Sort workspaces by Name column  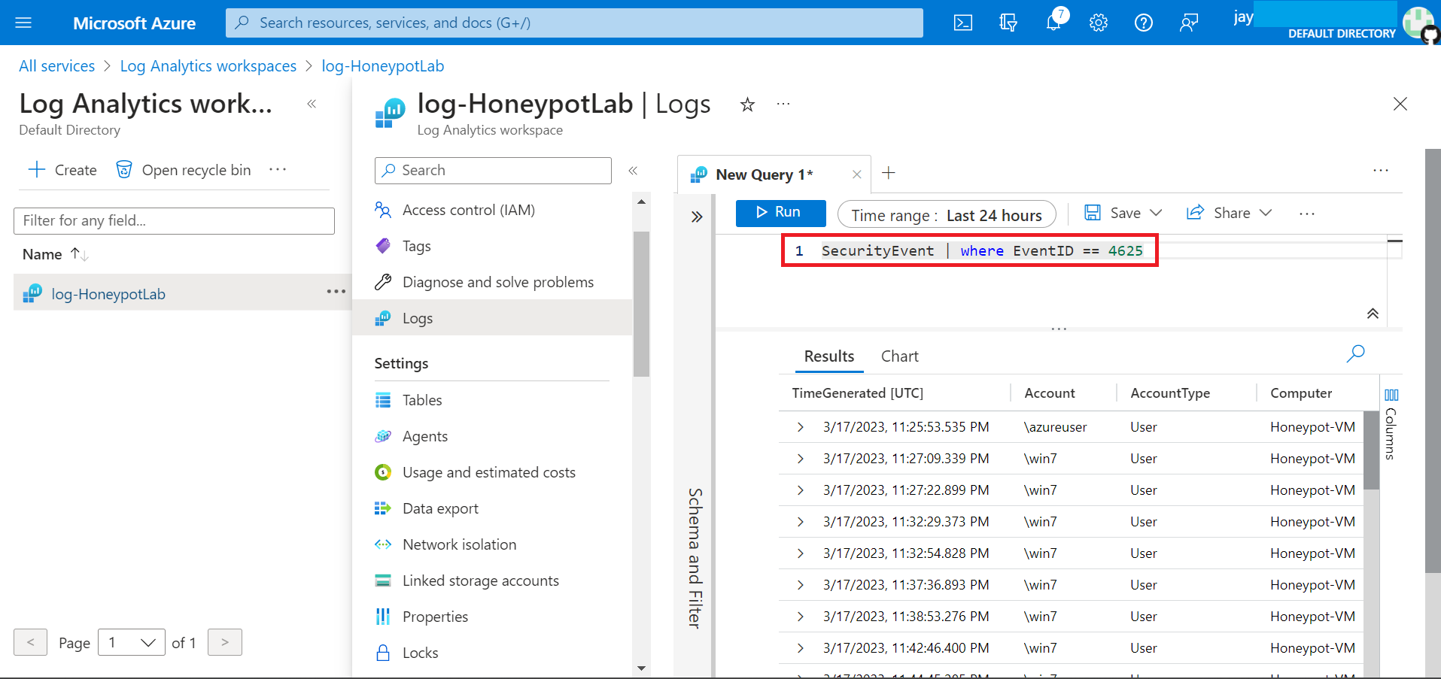point(55,254)
